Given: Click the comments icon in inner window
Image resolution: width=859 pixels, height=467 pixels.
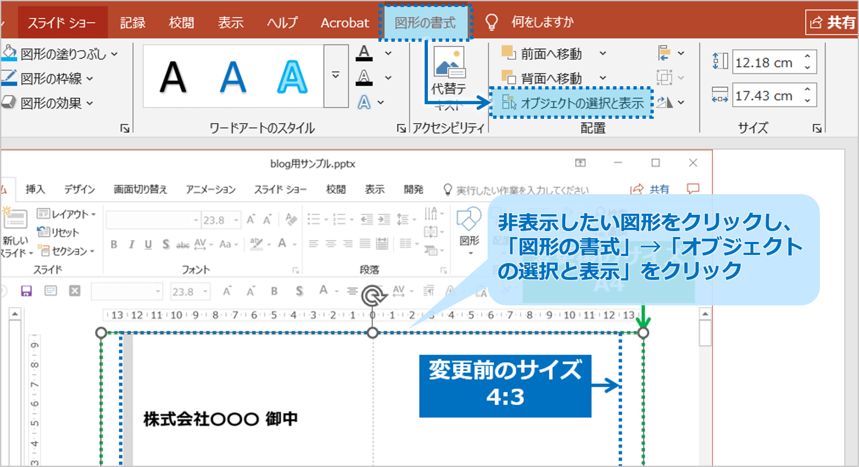Looking at the screenshot, I should click(x=693, y=189).
